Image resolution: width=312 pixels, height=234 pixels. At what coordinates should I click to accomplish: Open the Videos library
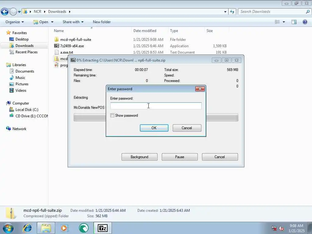click(x=21, y=90)
